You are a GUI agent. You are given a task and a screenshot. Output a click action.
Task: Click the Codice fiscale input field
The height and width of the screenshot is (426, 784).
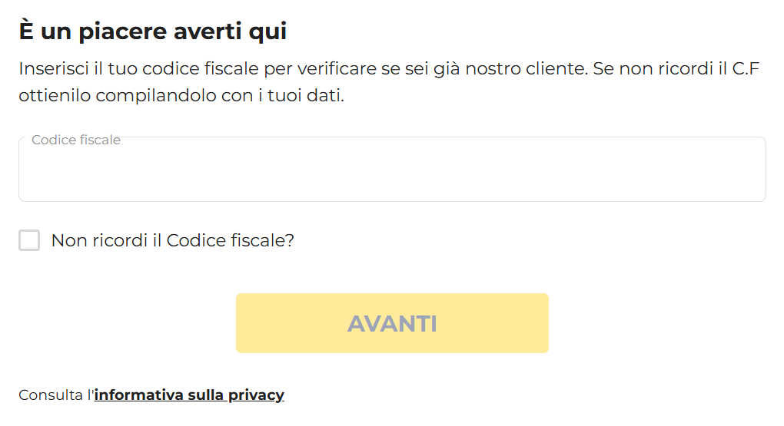pyautogui.click(x=392, y=170)
